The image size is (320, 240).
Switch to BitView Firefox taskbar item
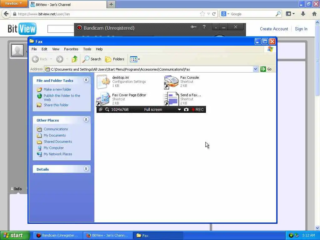108,236
